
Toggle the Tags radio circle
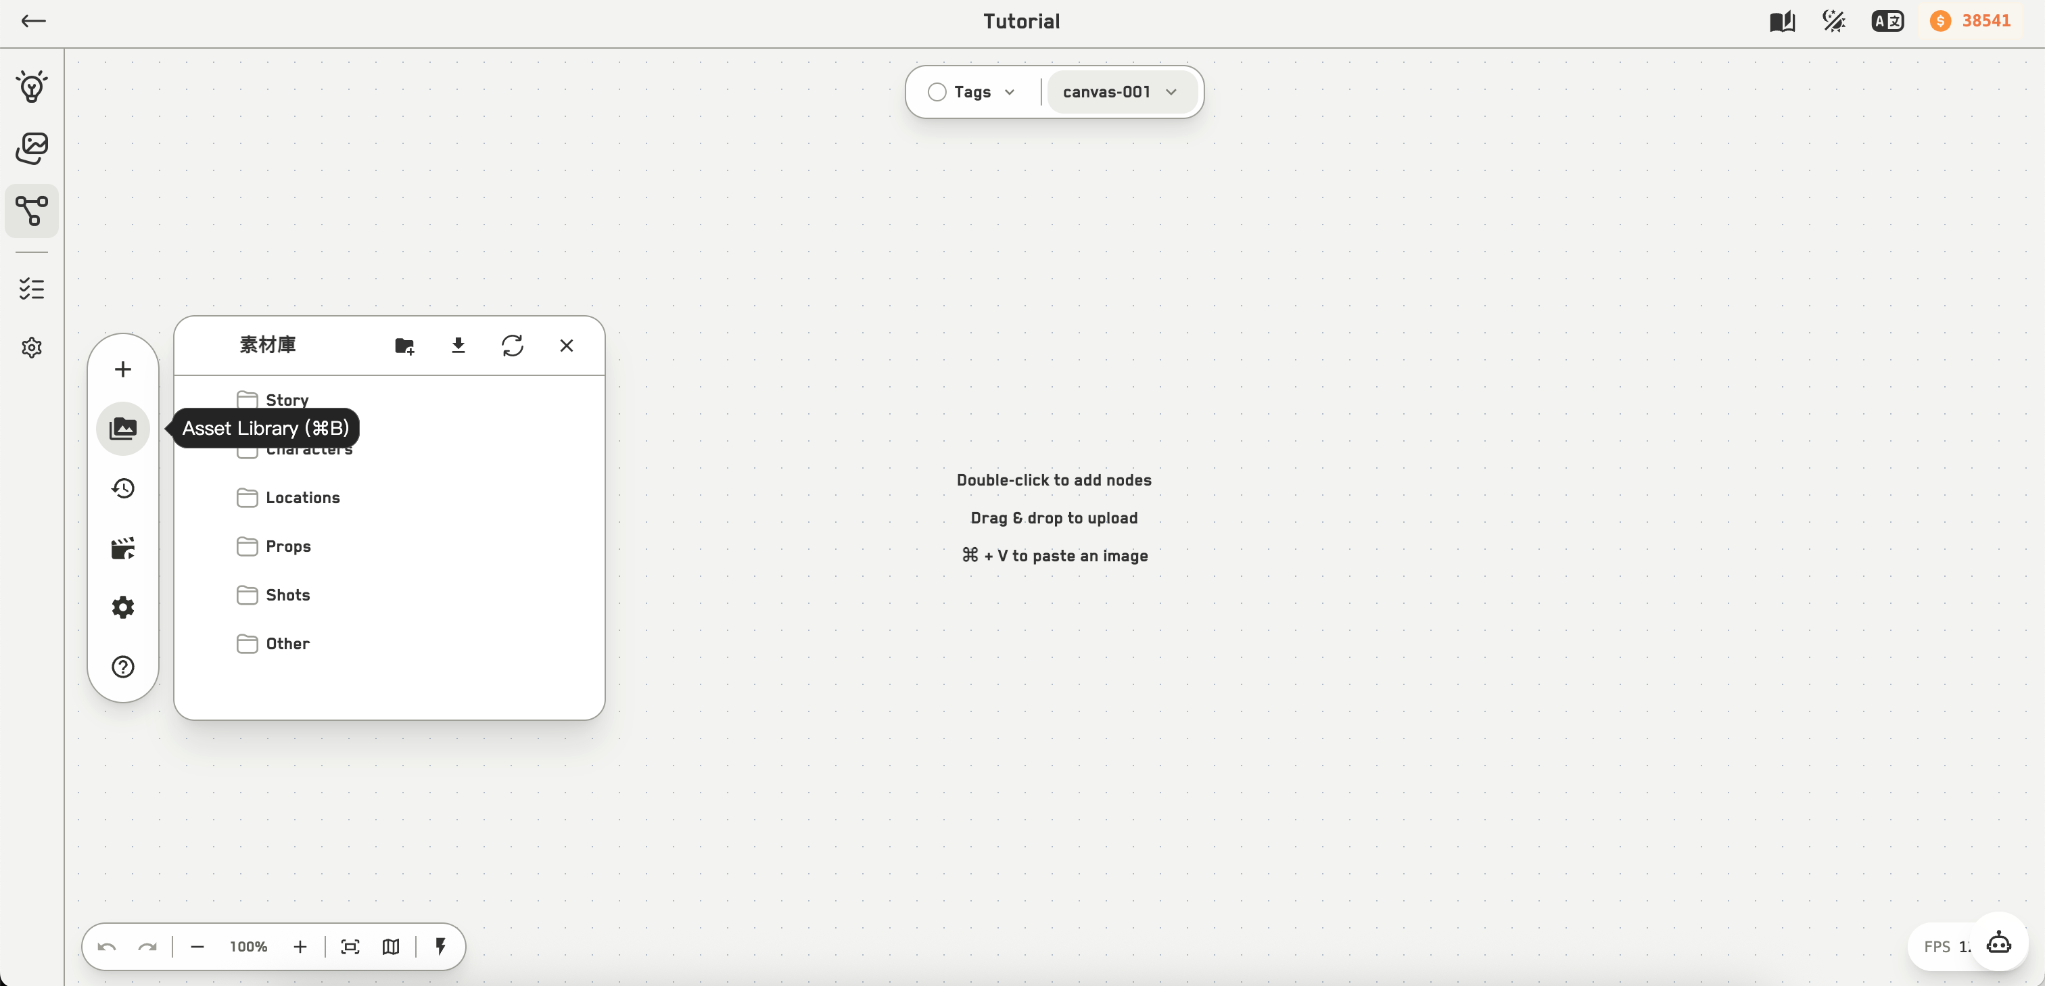[937, 92]
